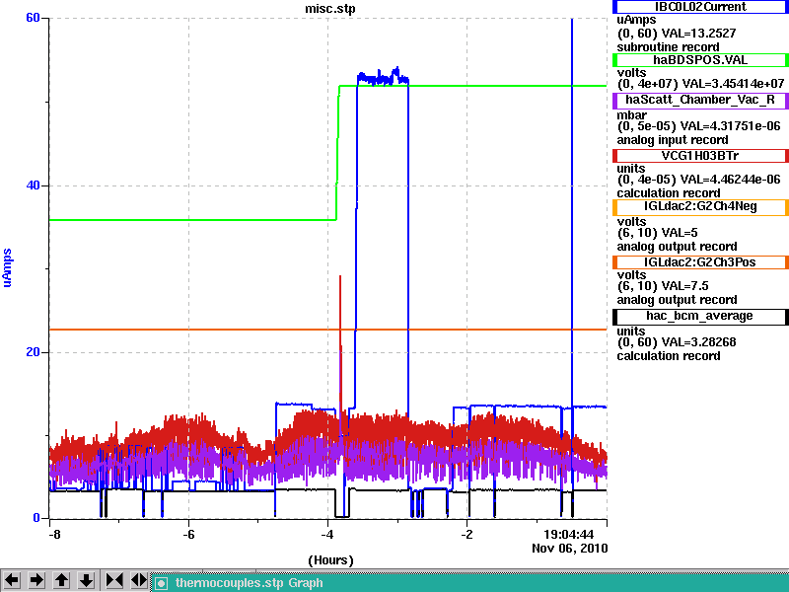The width and height of the screenshot is (789, 592).
Task: Click the y-axis 40 tick label
Action: click(x=33, y=185)
